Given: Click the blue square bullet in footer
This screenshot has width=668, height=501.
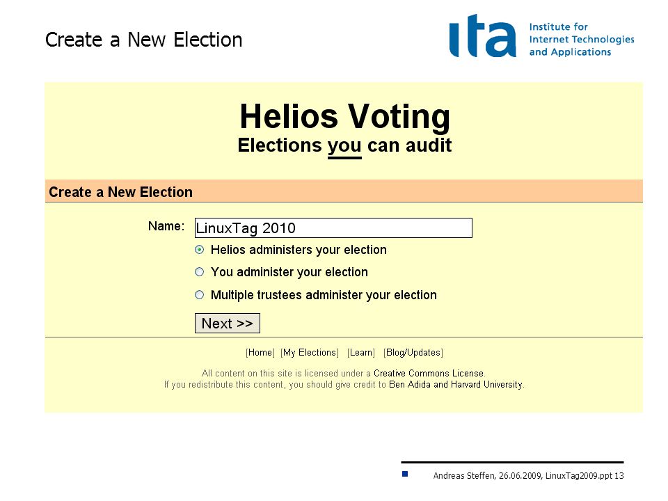Looking at the screenshot, I should [405, 474].
